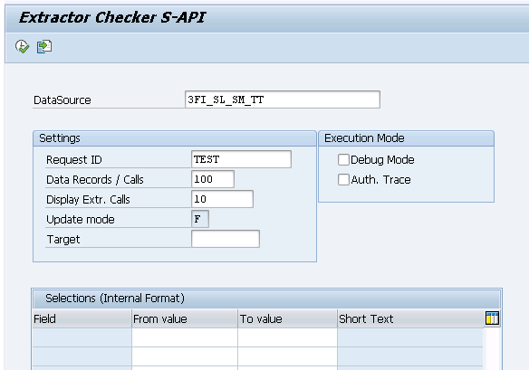Image resolution: width=529 pixels, height=370 pixels.
Task: Enable the Debug Mode checkbox
Action: pos(343,160)
